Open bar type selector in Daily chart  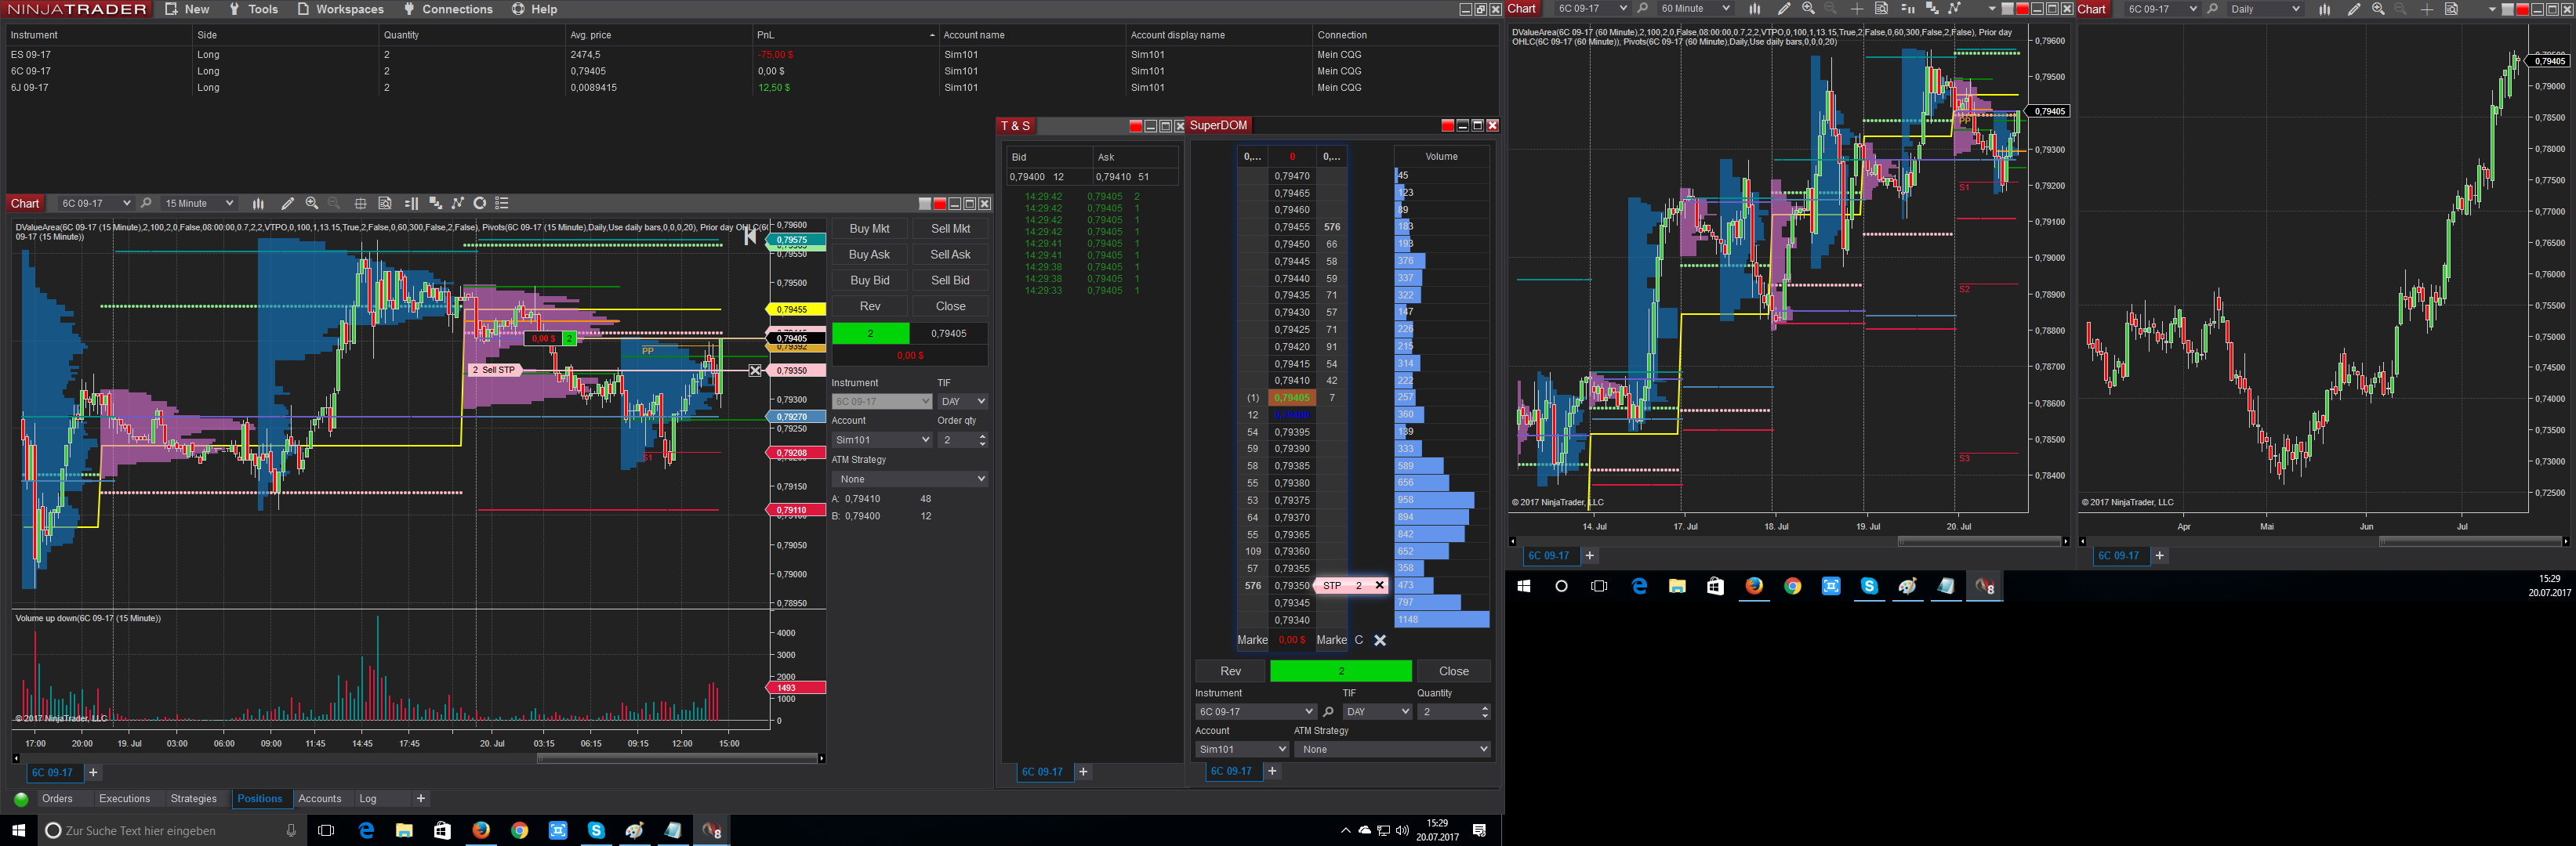click(2324, 9)
